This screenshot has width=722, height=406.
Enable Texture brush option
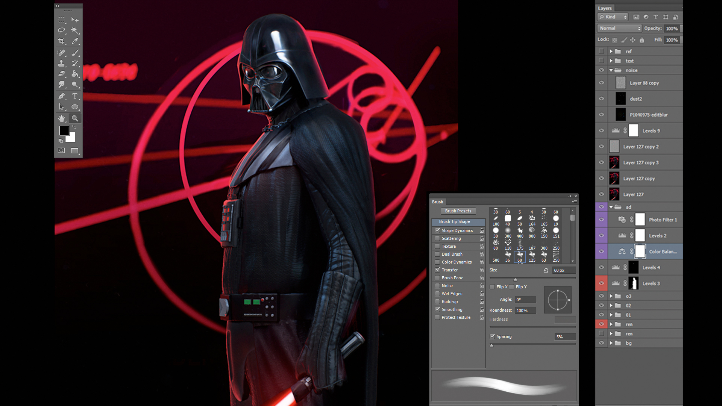coord(437,246)
